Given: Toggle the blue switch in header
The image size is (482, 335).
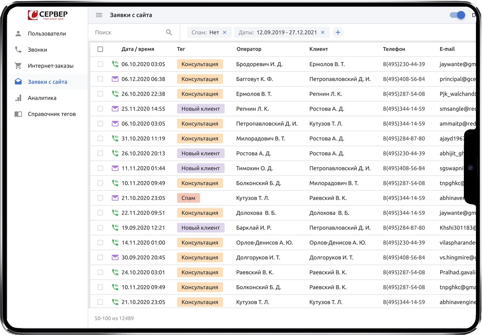Looking at the screenshot, I should pyautogui.click(x=457, y=15).
